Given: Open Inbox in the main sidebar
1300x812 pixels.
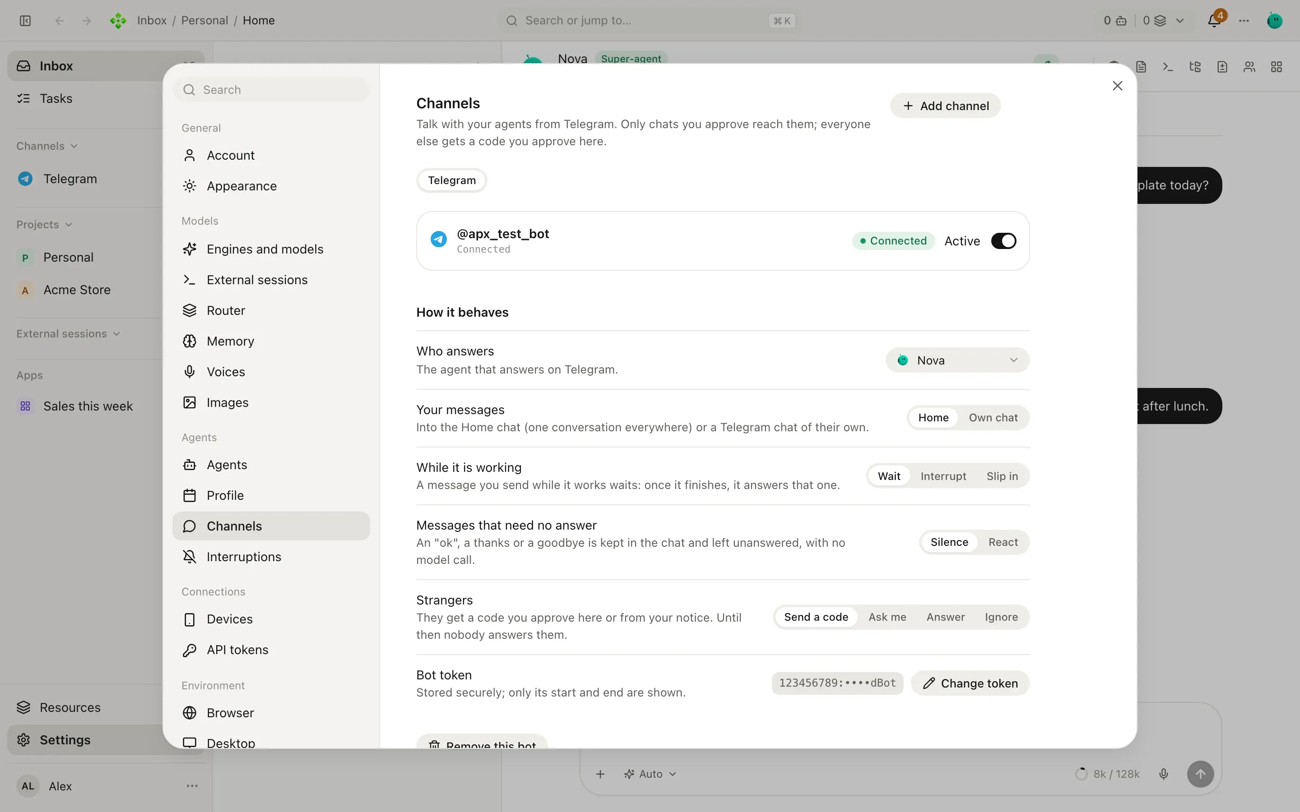Looking at the screenshot, I should pyautogui.click(x=106, y=66).
